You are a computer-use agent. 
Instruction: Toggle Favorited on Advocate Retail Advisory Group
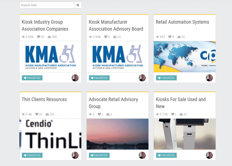point(99,155)
